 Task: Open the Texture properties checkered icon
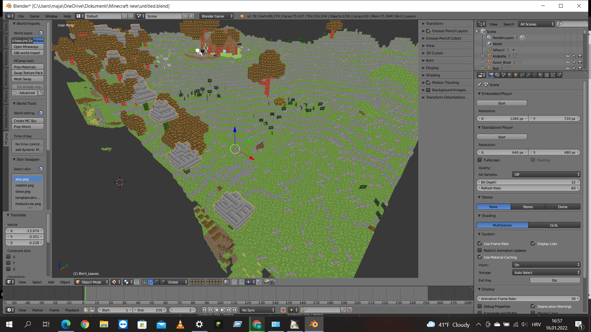click(546, 75)
